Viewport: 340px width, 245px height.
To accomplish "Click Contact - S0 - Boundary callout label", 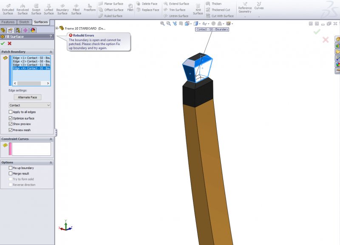I will (212, 29).
